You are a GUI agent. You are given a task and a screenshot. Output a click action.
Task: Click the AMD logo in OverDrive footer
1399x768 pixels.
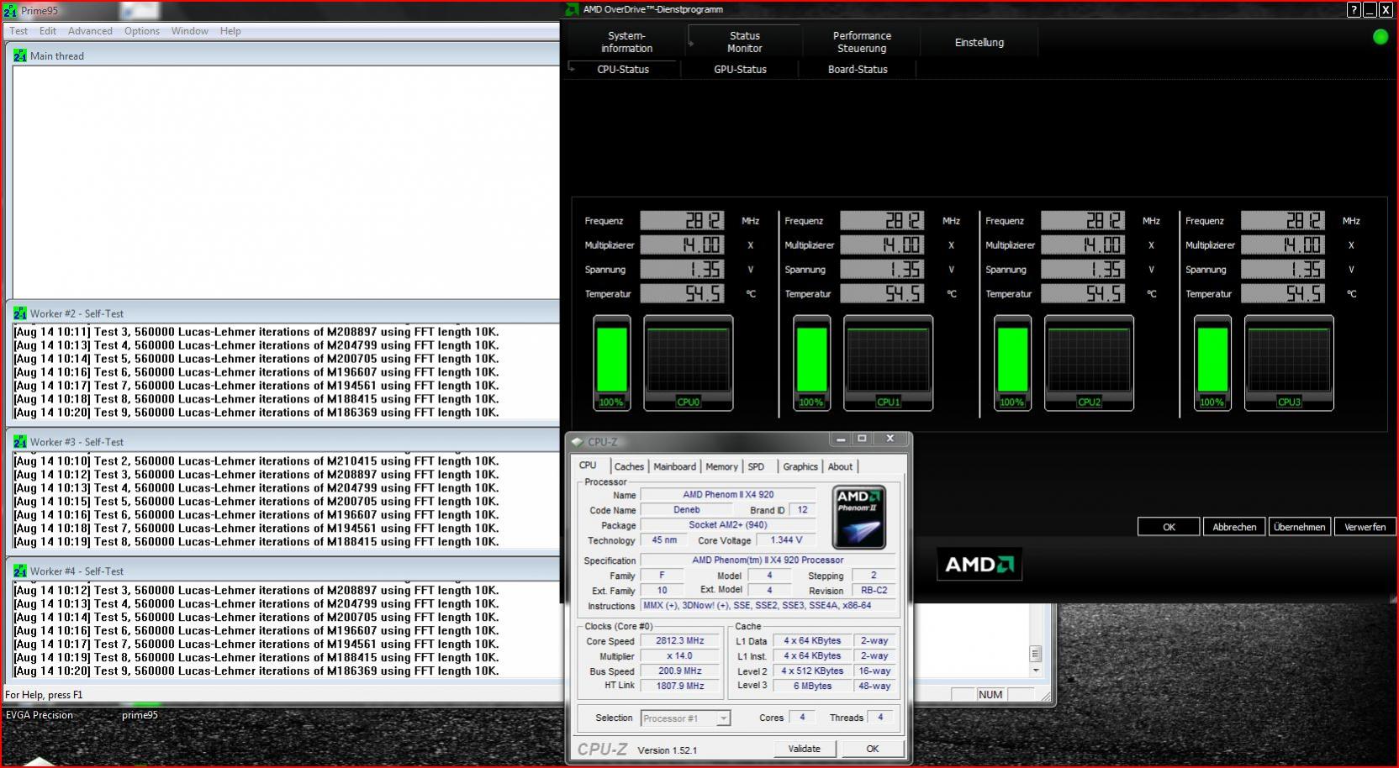click(979, 564)
